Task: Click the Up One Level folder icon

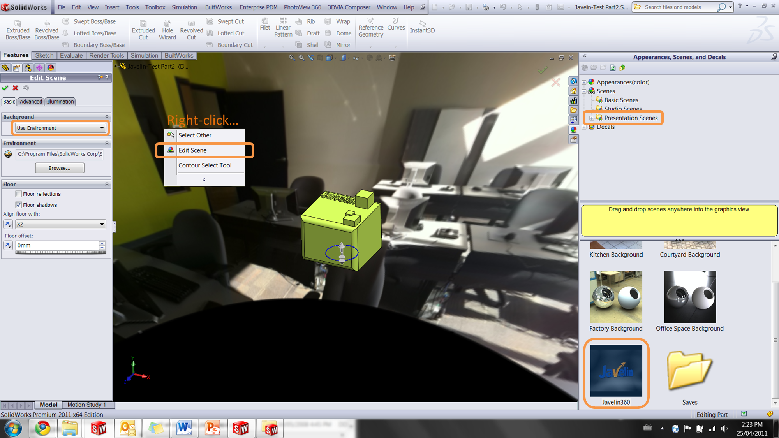Action: 622,68
